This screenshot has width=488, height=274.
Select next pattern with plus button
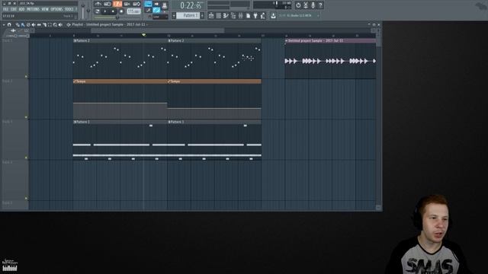point(202,15)
